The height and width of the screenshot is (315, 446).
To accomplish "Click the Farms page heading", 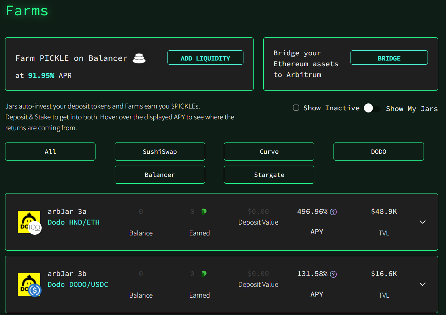I will tap(27, 10).
